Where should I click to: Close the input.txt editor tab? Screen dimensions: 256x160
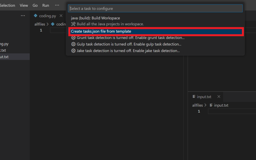[219, 97]
